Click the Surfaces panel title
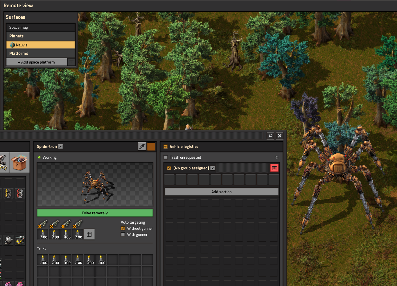Image resolution: width=397 pixels, height=286 pixels. [16, 17]
